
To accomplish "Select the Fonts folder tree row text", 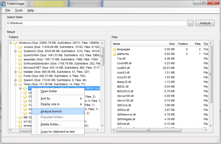I will pos(55,76).
